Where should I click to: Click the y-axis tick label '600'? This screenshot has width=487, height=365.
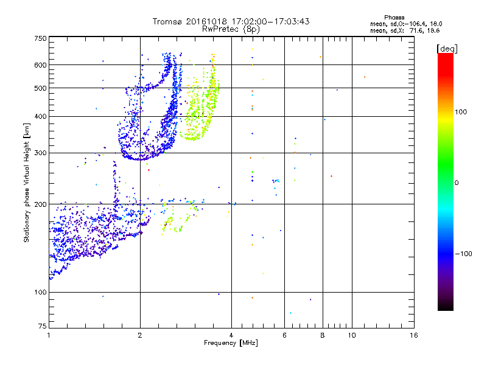coord(40,65)
